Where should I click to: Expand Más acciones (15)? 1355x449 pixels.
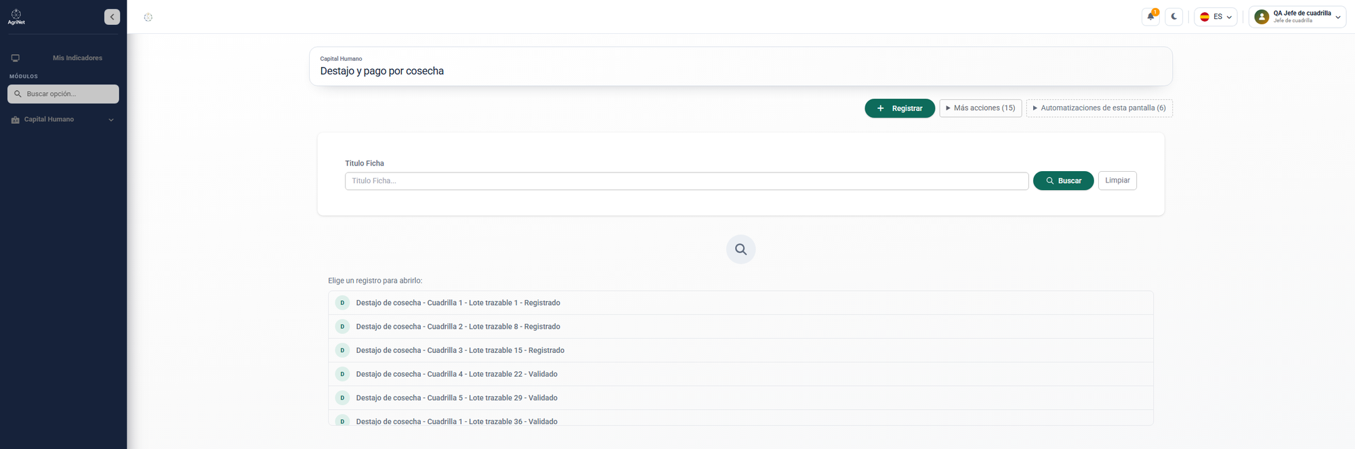click(x=980, y=108)
